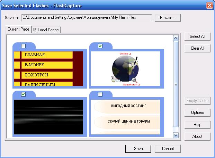
Task: Uncheck the black animation flash checkbox
Action: click(x=23, y=94)
